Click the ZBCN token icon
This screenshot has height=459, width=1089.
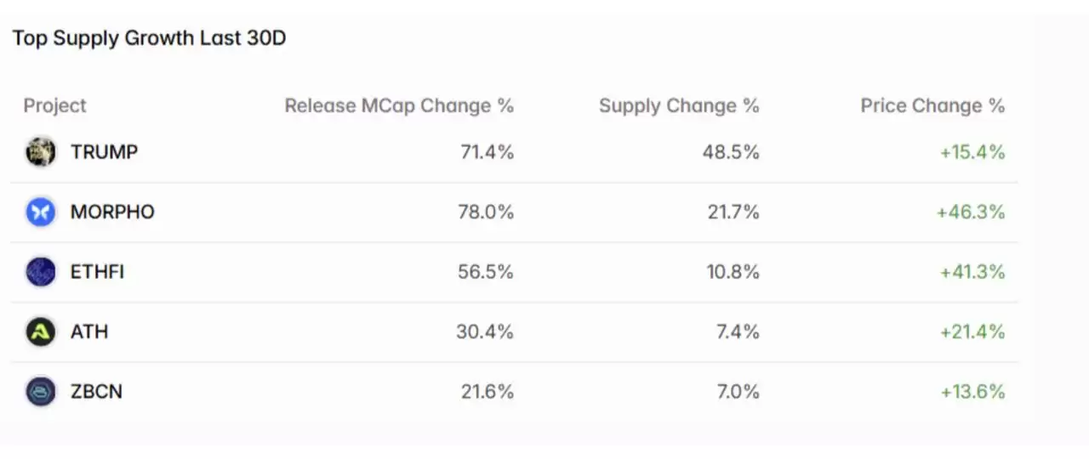(40, 392)
